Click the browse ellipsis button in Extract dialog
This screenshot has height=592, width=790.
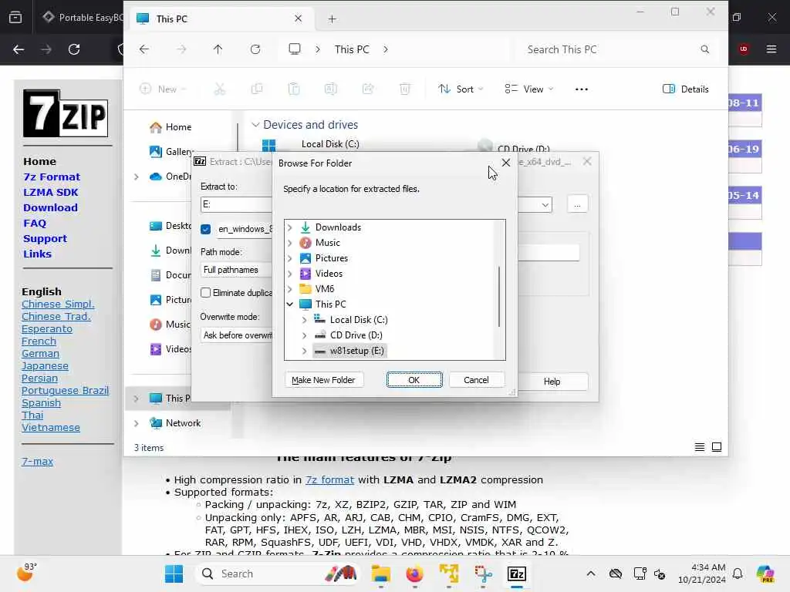[x=577, y=205]
